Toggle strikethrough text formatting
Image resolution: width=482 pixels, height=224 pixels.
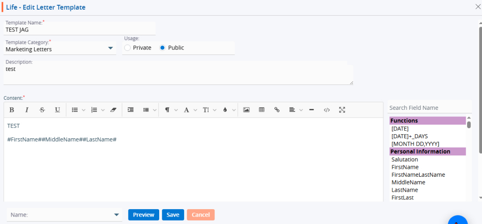[x=42, y=110]
